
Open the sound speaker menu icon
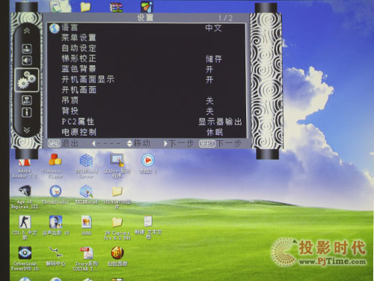coord(27,60)
